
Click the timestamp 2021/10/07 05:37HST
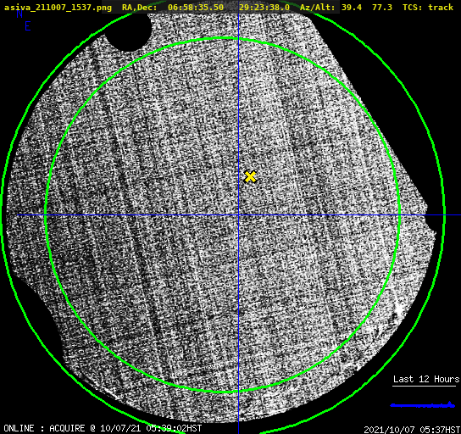click(x=412, y=429)
